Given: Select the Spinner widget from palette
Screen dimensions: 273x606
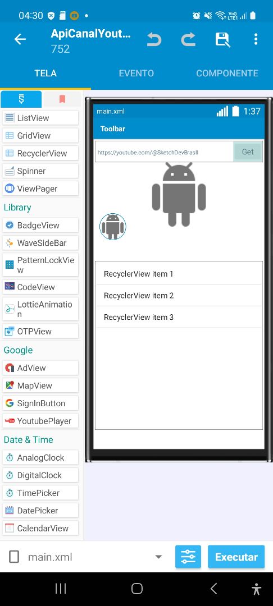Looking at the screenshot, I should tap(40, 171).
